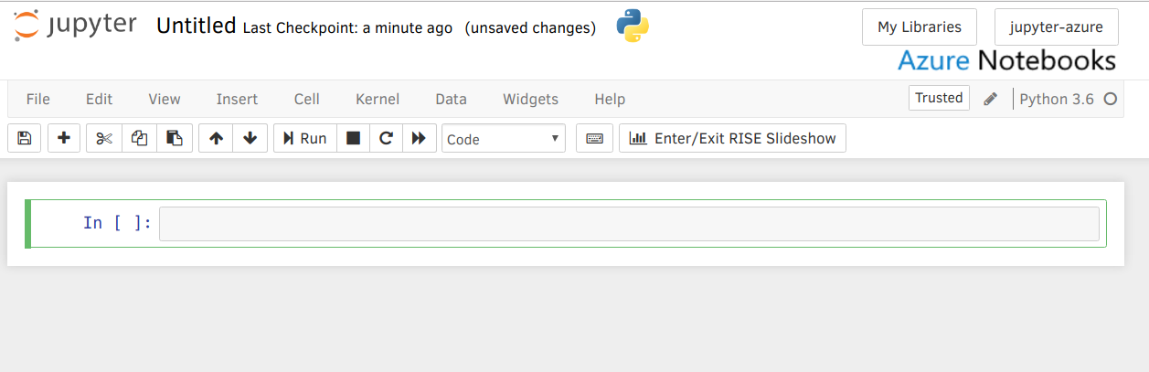The image size is (1149, 372).
Task: Open the Cell menu
Action: click(x=307, y=99)
